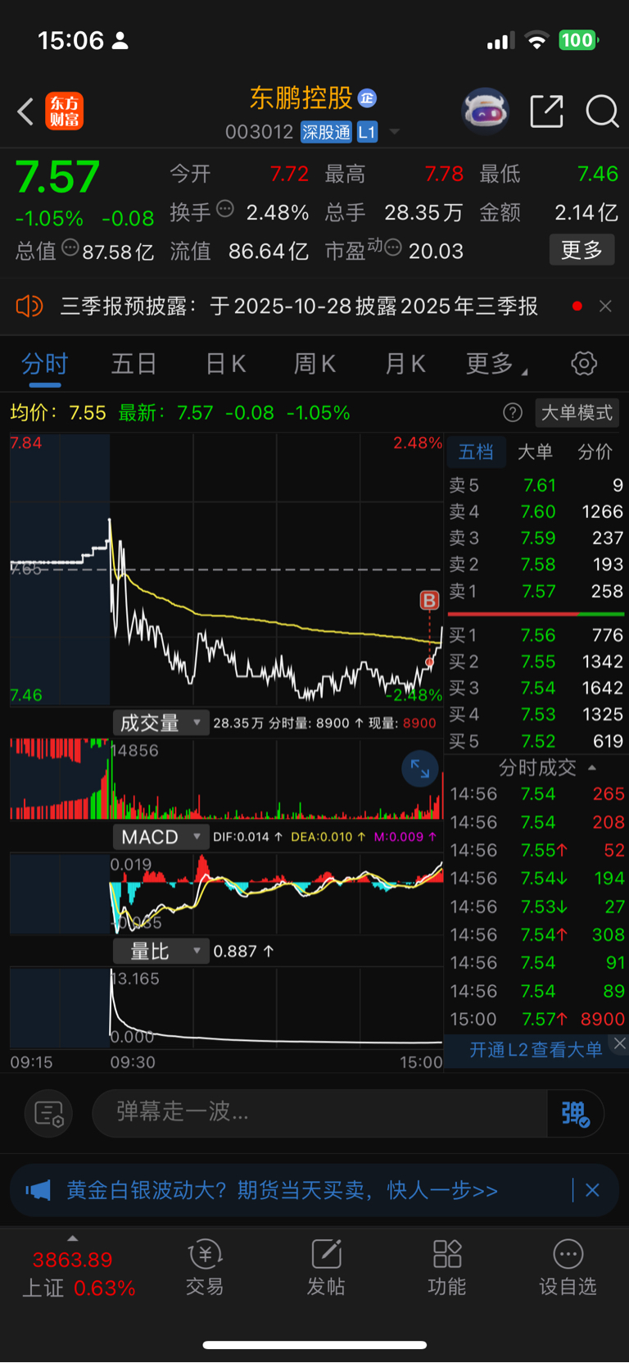The image size is (629, 1363).
Task: Tap the info icon beside 市盈
Action: tap(393, 248)
